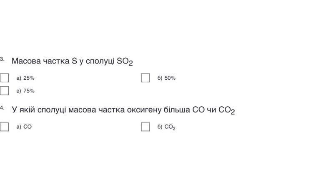This screenshot has height=176, width=311.
Task: Click question number 4 marker
Action: (x=2, y=108)
